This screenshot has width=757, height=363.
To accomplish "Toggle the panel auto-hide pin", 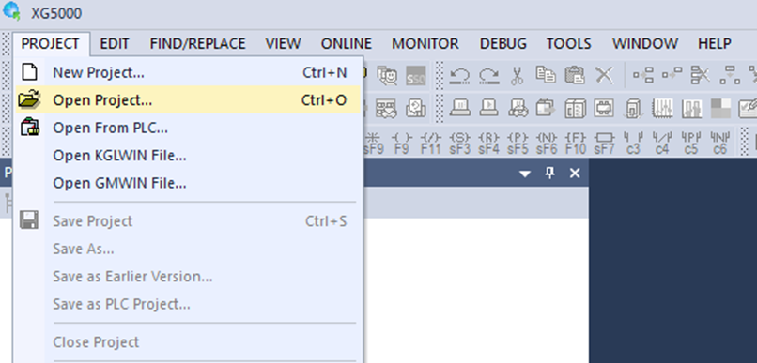I will click(549, 174).
